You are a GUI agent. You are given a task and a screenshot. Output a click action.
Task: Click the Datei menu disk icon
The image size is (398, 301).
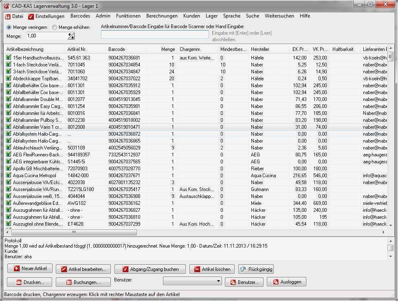8,17
